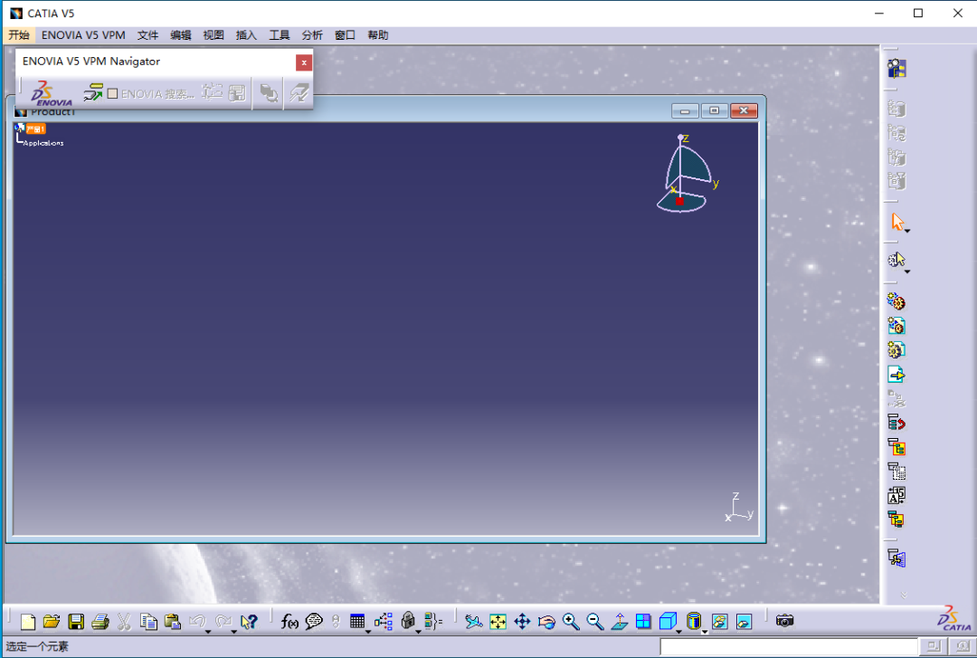Open the 文件 menu
Image resolution: width=977 pixels, height=658 pixels.
click(x=147, y=35)
